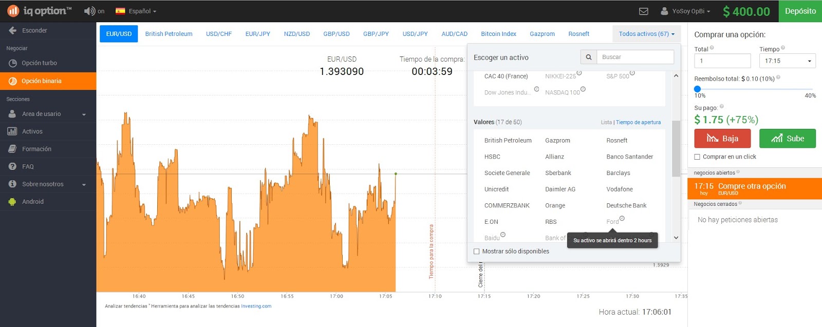Image resolution: width=822 pixels, height=327 pixels.
Task: Select Sberbank asset
Action: coord(558,173)
